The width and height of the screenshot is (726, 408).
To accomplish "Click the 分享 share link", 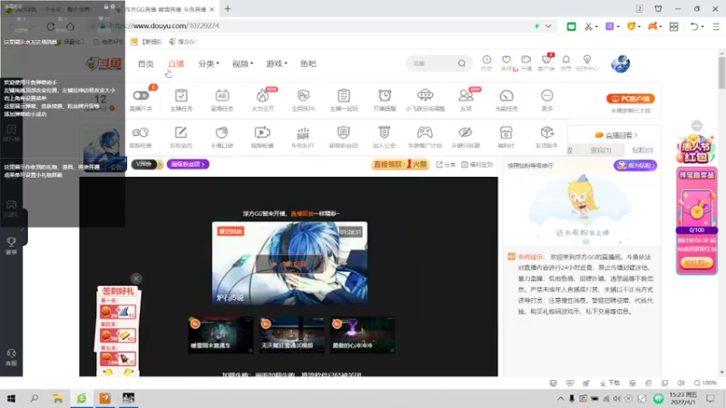I will pos(446,165).
